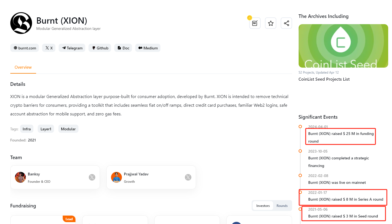
Task: Open Prajjwal Yadav's team card
Action: tap(151, 177)
